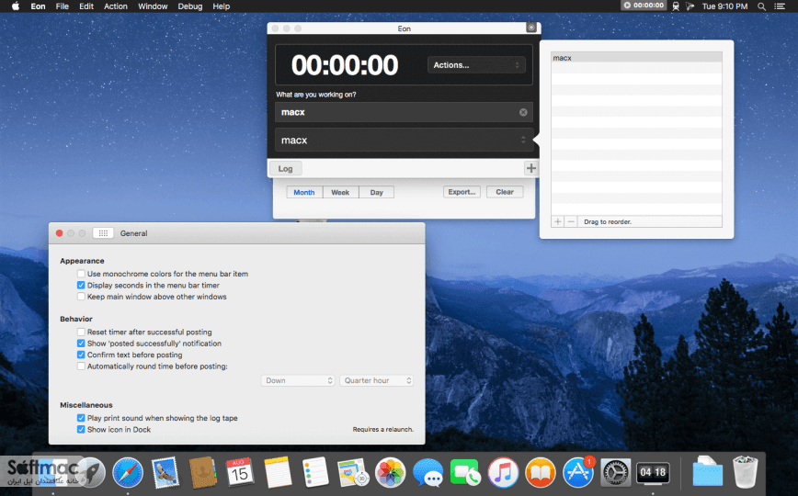The width and height of the screenshot is (798, 496).
Task: Open Notes in the Dock
Action: point(278,473)
